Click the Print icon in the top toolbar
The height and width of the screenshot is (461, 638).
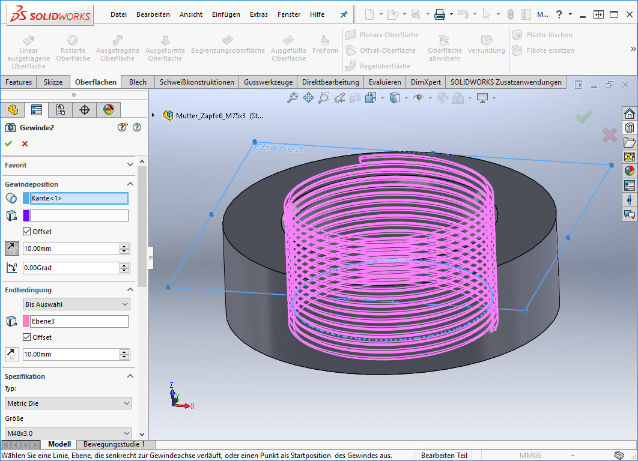pos(439,15)
